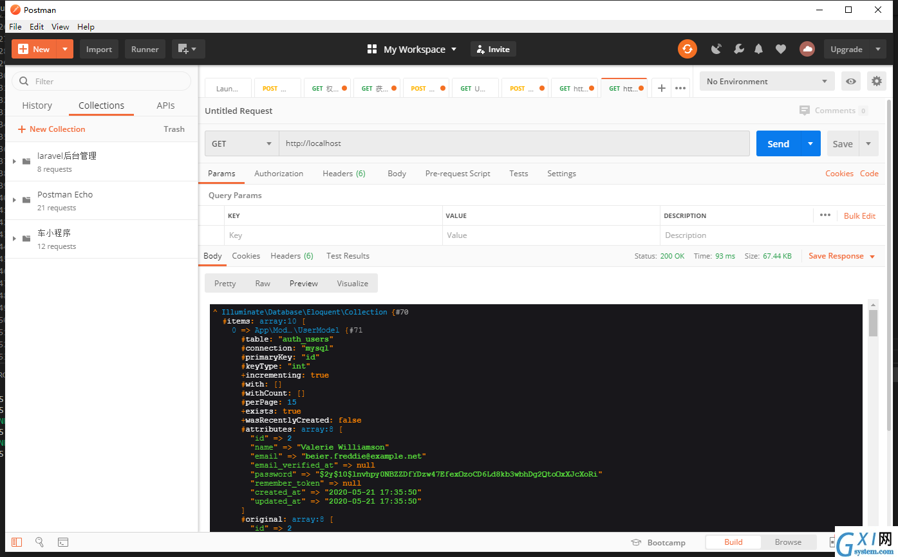Click the request URL input field
This screenshot has width=898, height=557.
pos(514,143)
